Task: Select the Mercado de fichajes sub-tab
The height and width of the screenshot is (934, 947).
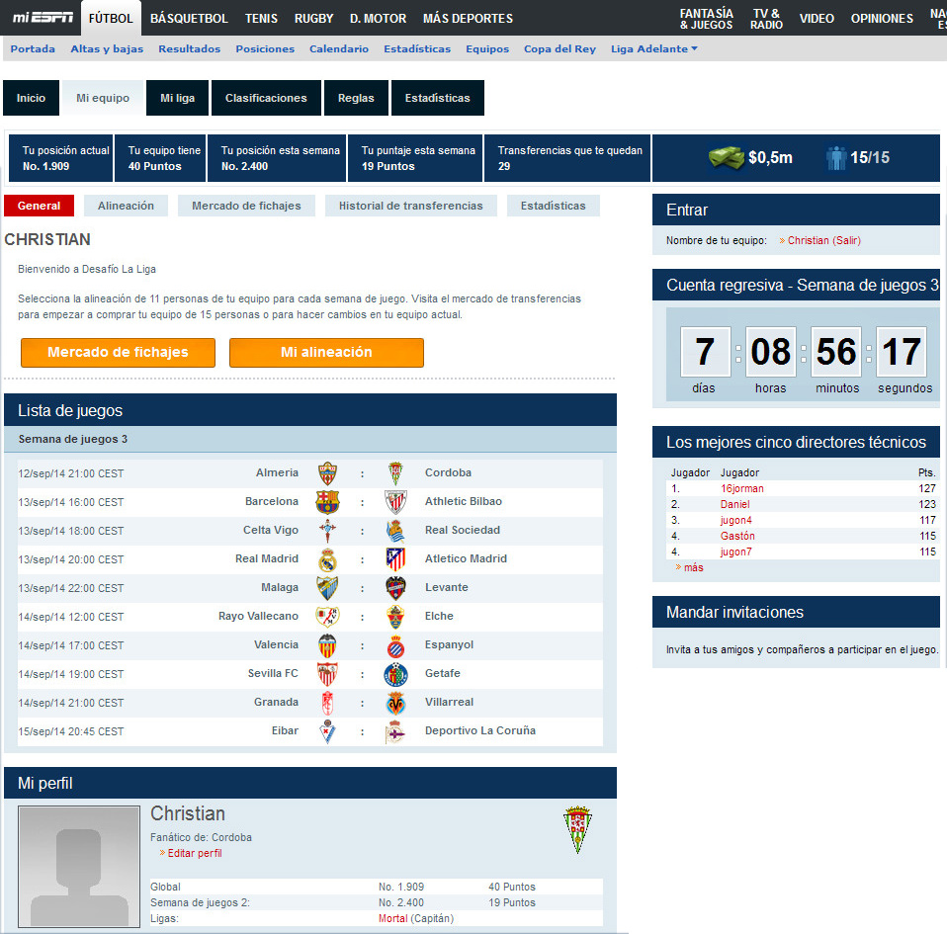Action: [246, 206]
